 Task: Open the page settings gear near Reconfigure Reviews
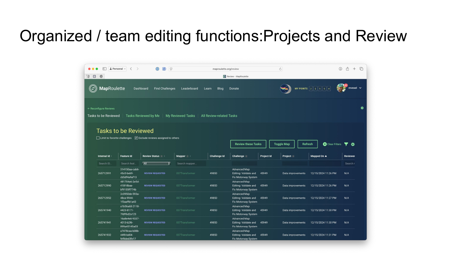pyautogui.click(x=362, y=108)
